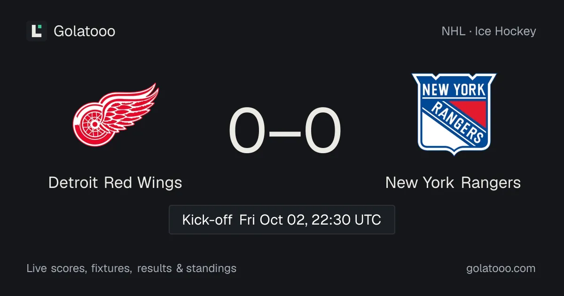Click the wheel in the Red Wings logo

click(x=93, y=123)
